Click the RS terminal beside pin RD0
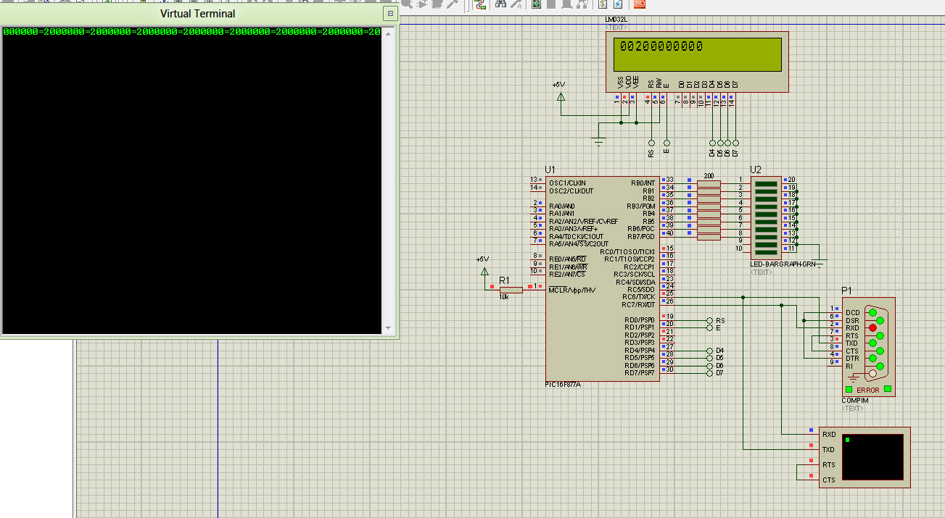 pos(709,320)
